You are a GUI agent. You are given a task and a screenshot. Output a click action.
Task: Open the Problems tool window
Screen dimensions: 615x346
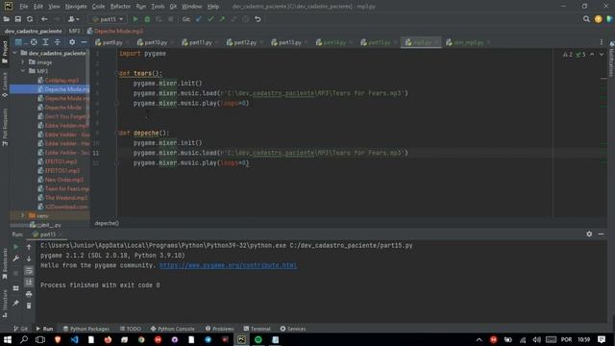(x=220, y=329)
